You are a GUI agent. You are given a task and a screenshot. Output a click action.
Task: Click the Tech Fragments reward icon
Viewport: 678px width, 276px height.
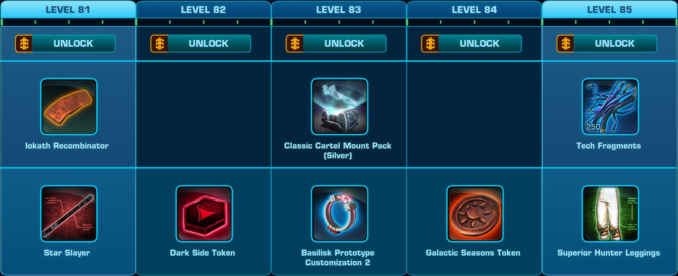610,107
